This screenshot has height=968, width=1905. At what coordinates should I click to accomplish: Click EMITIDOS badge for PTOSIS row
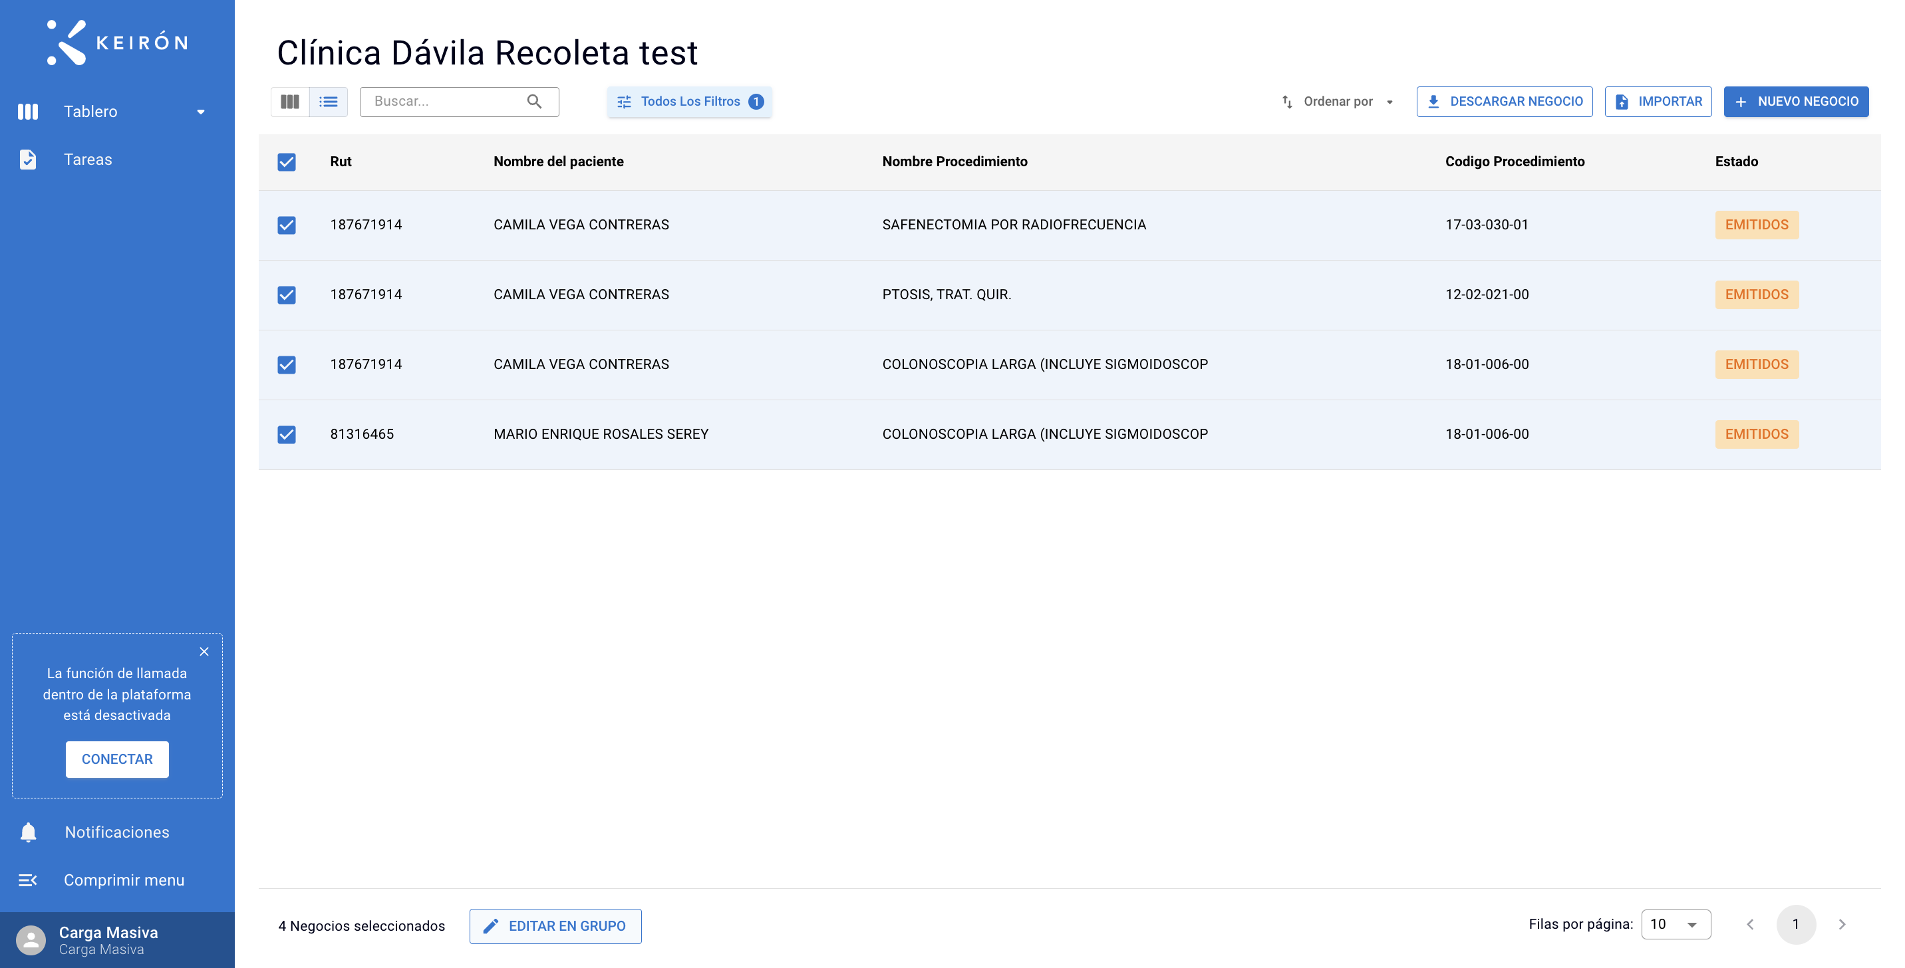1757,295
